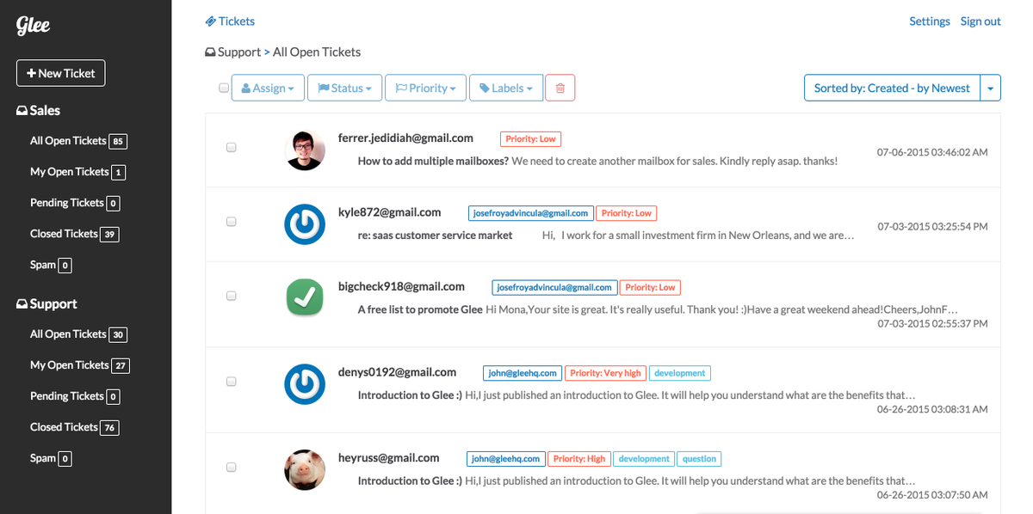Image resolution: width=1033 pixels, height=514 pixels.
Task: Click timestamp 07-06-2015 03:46:02 AM
Action: pos(932,152)
